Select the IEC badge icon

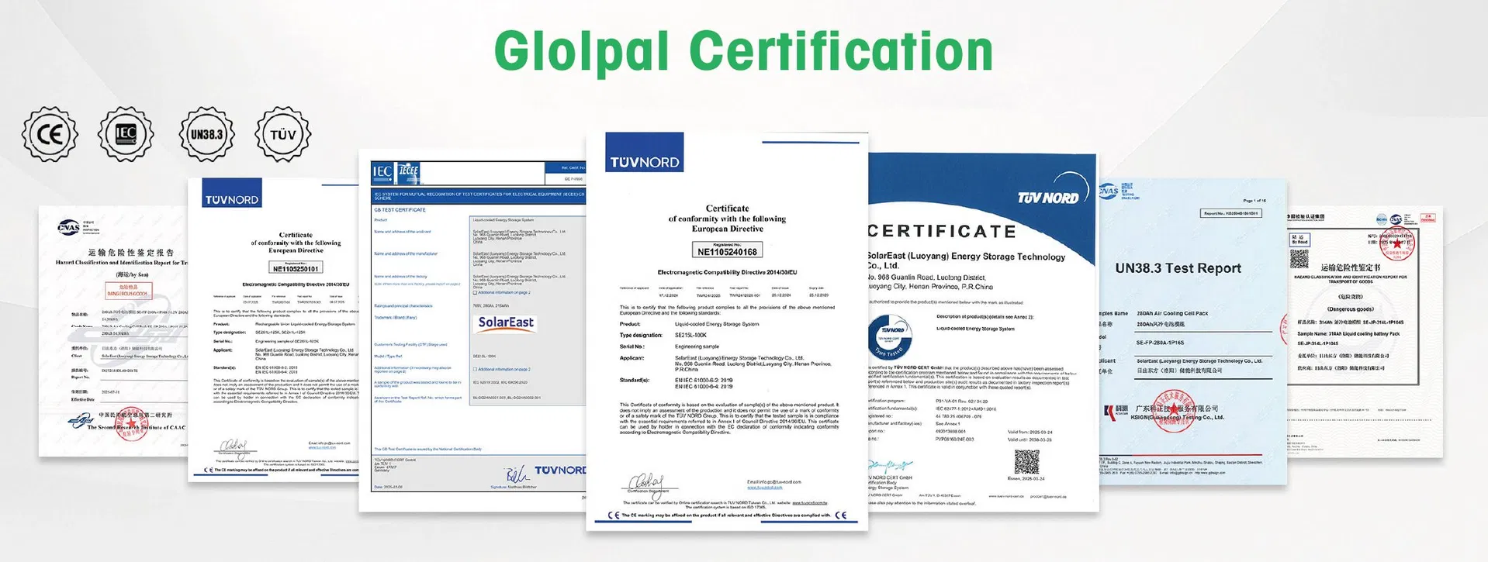coord(126,134)
